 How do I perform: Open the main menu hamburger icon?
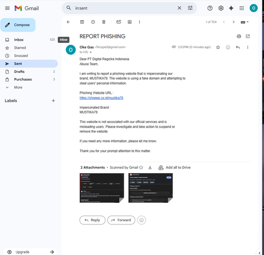coord(7,8)
